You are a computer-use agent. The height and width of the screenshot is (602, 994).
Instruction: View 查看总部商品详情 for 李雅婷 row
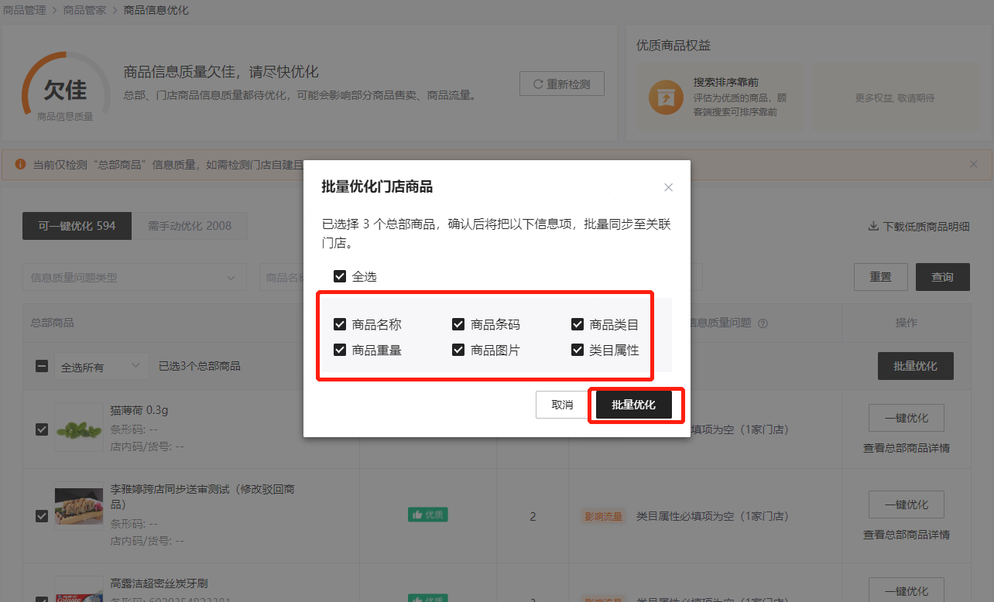pyautogui.click(x=907, y=535)
